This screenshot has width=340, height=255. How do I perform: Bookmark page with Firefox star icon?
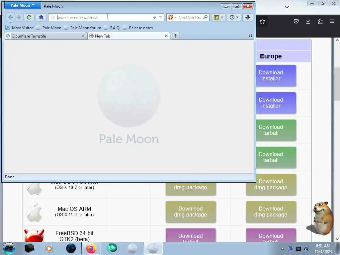262,21
